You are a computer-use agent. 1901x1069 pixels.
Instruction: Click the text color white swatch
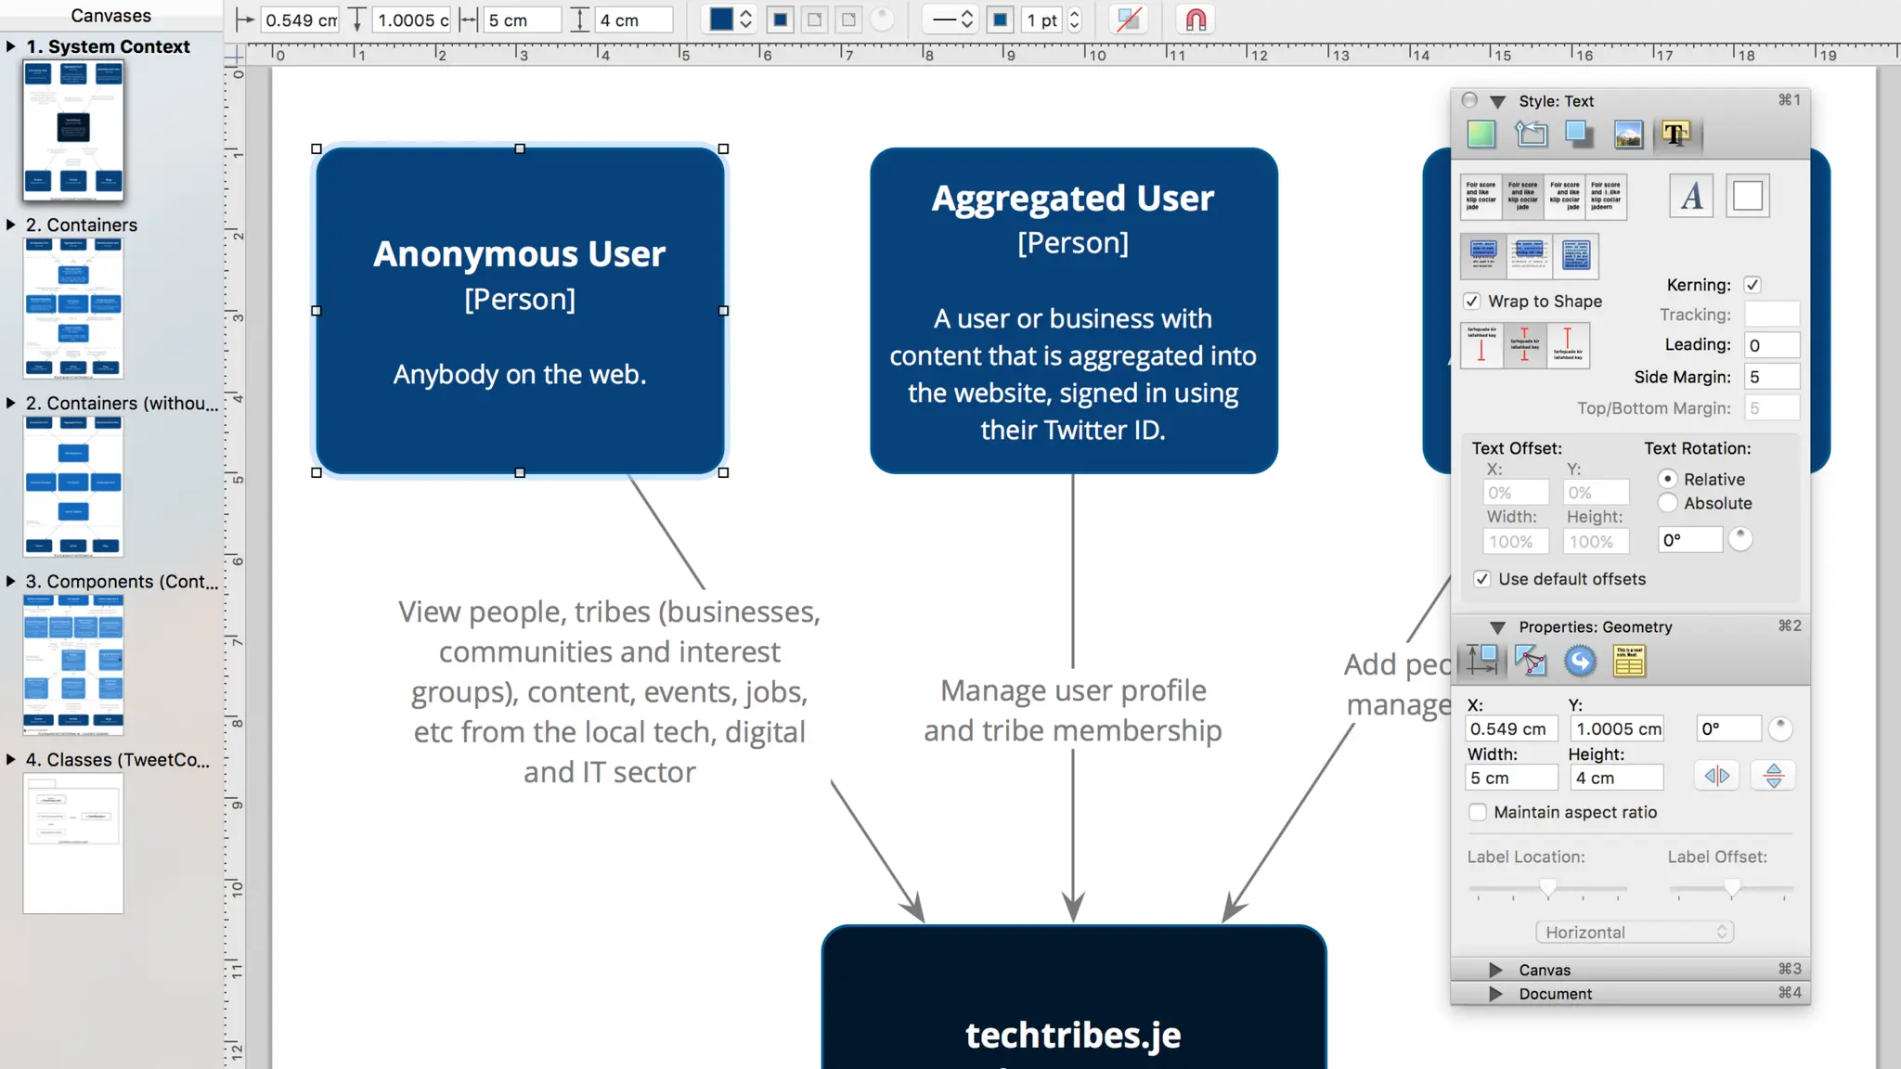click(x=1747, y=196)
